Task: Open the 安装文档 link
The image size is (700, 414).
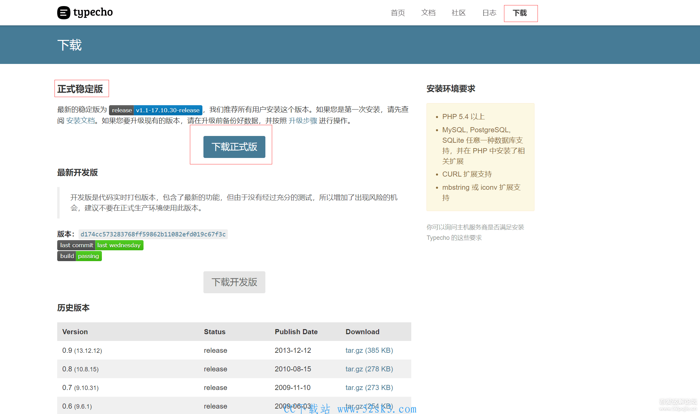Action: click(x=81, y=121)
